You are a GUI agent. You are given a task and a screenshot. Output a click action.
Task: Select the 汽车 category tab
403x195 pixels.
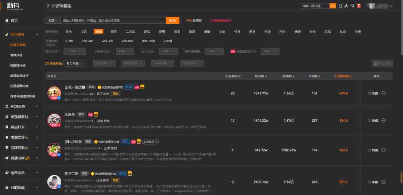(x=282, y=32)
